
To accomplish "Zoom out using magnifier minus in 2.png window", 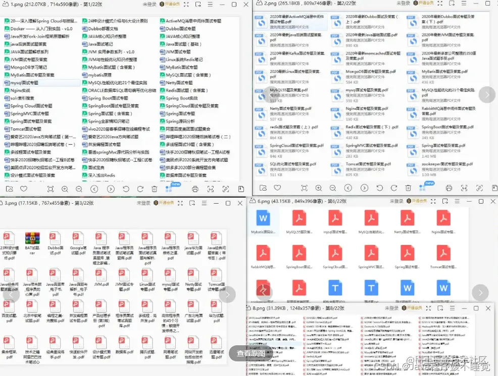I will [333, 188].
